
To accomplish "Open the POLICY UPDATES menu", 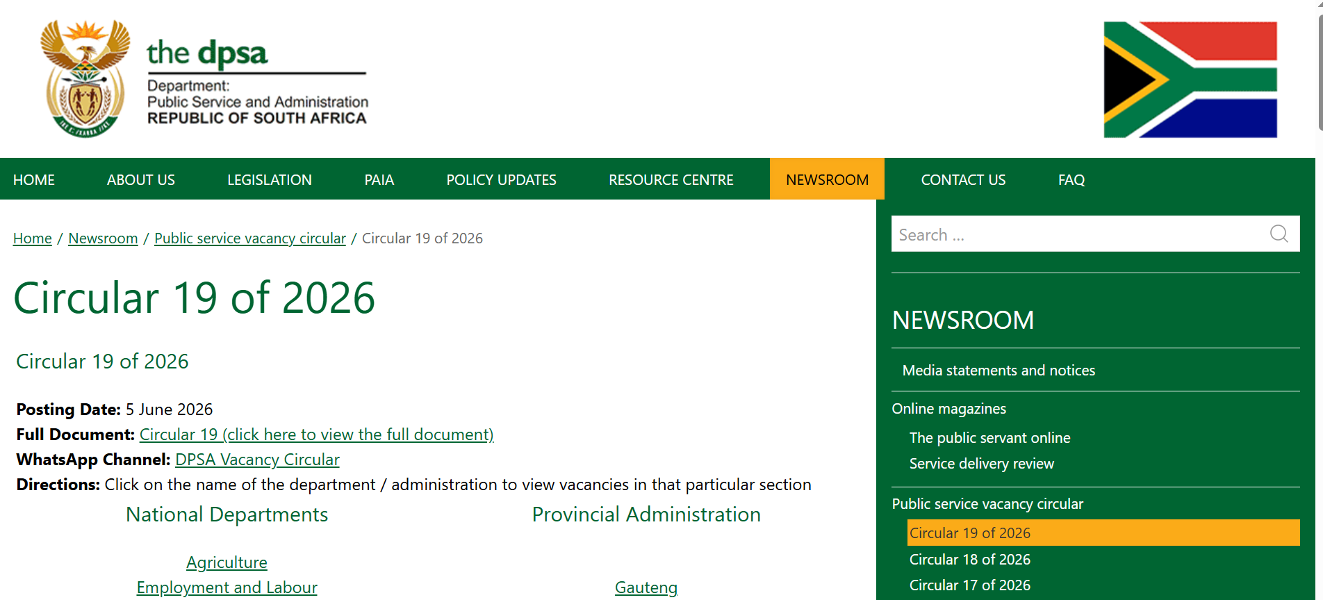I will pyautogui.click(x=502, y=180).
